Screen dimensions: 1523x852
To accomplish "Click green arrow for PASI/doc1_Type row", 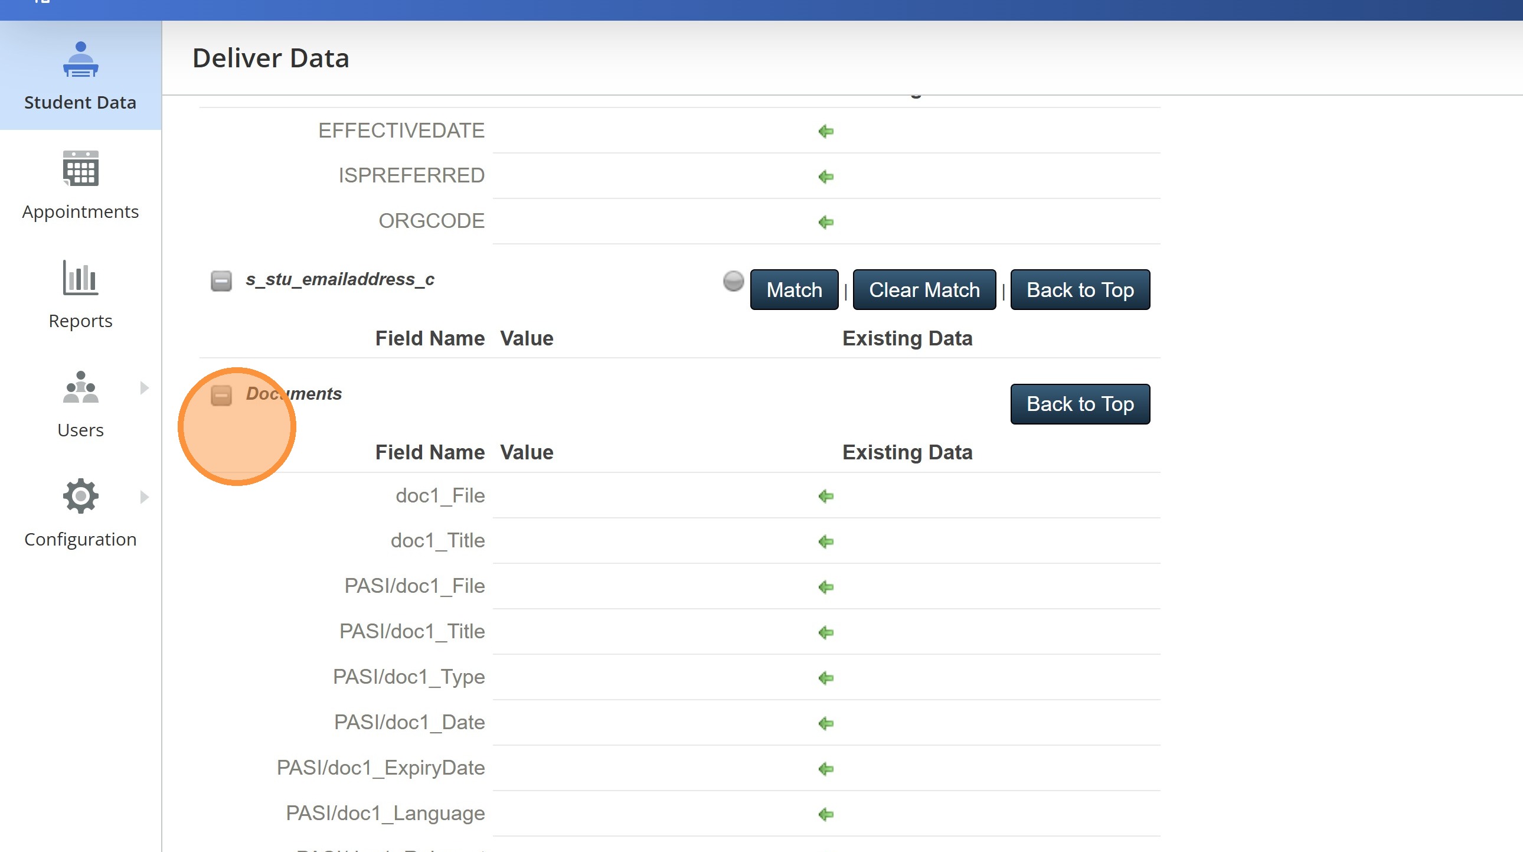I will pos(826,678).
